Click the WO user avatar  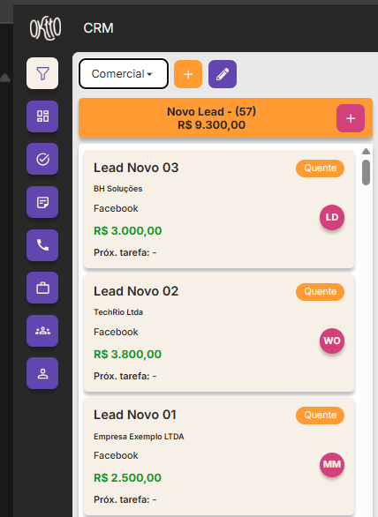332,341
